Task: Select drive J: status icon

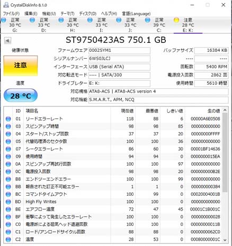Action: (119, 20)
